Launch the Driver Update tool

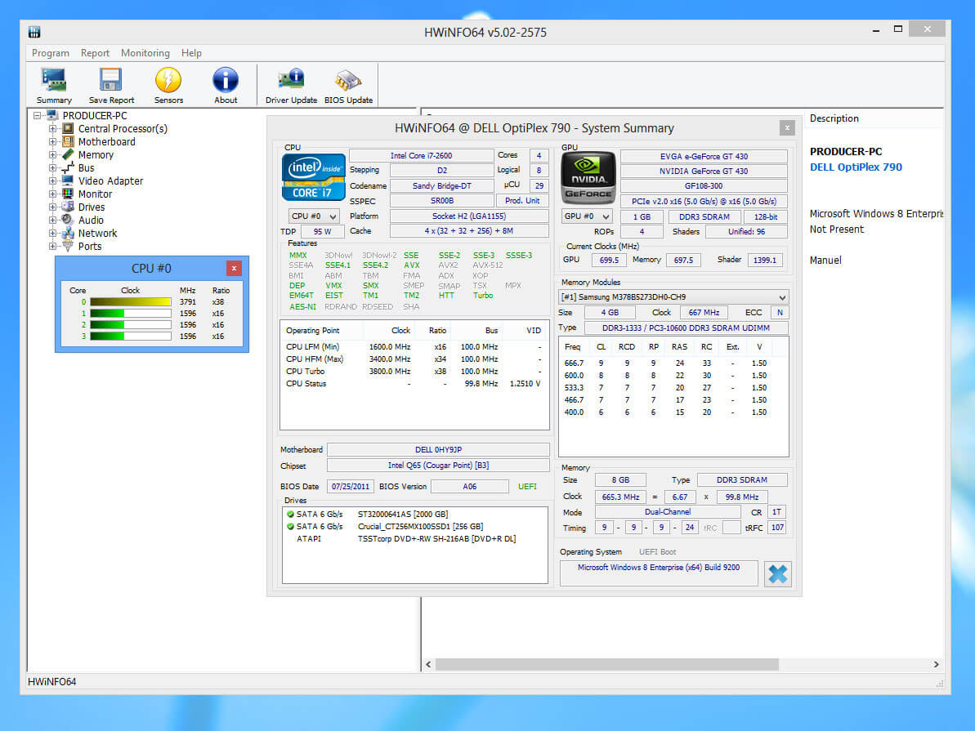point(291,81)
